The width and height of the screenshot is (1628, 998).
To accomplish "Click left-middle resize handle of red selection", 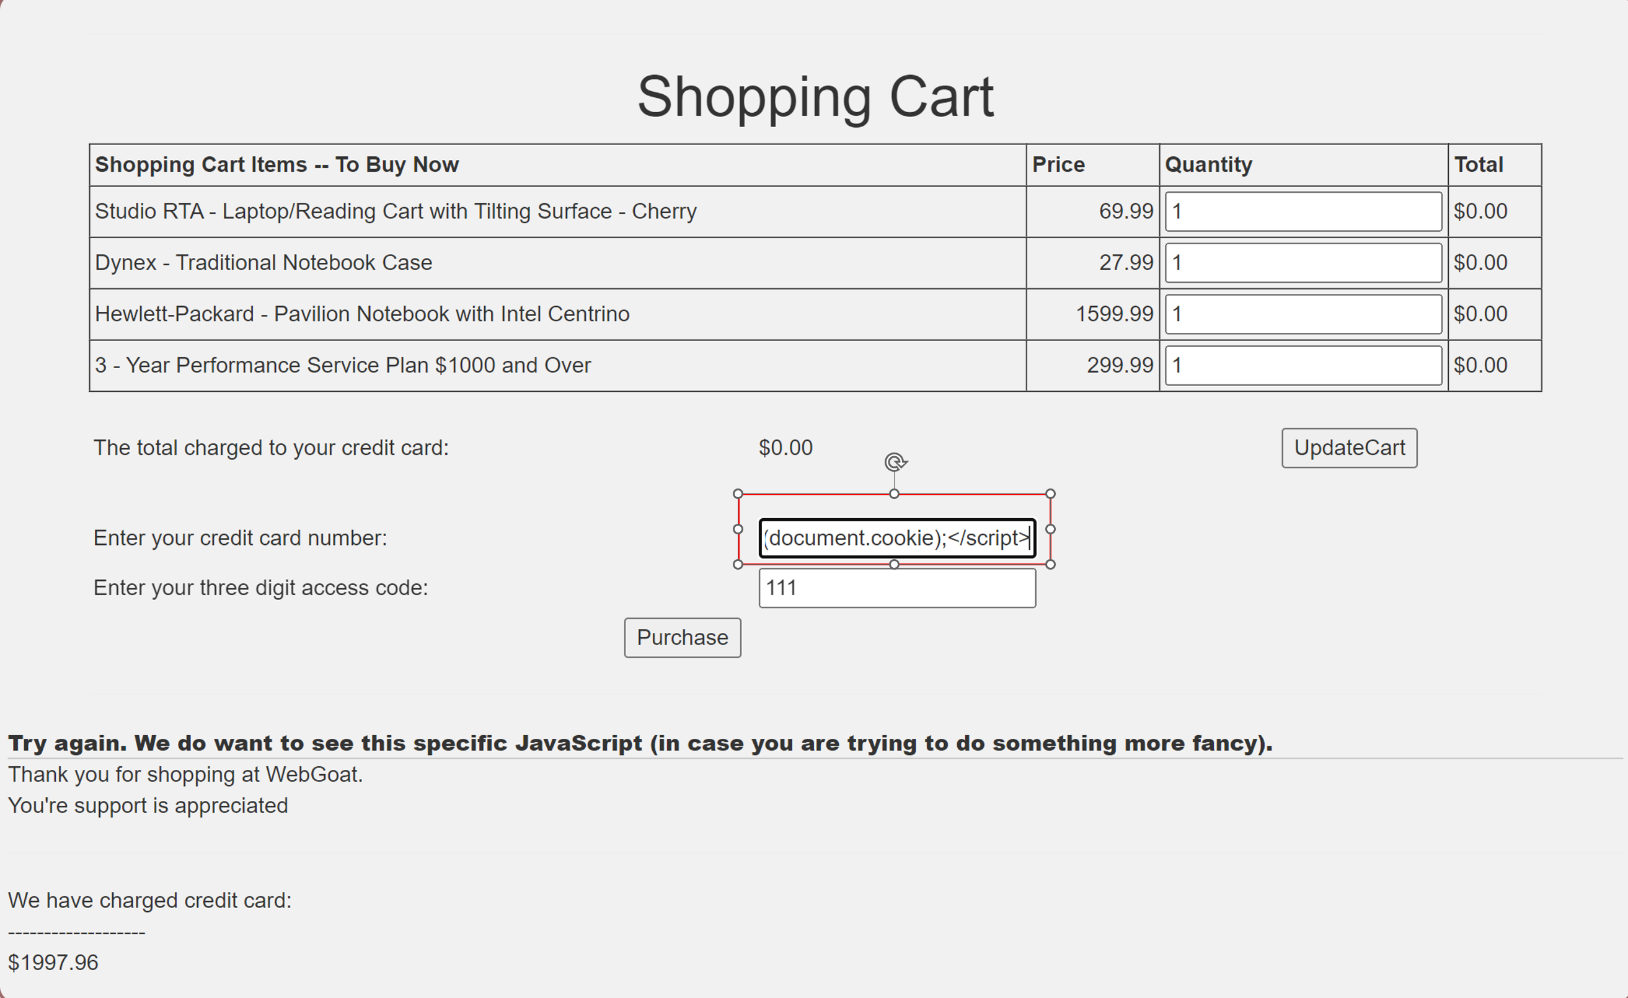I will (x=738, y=529).
